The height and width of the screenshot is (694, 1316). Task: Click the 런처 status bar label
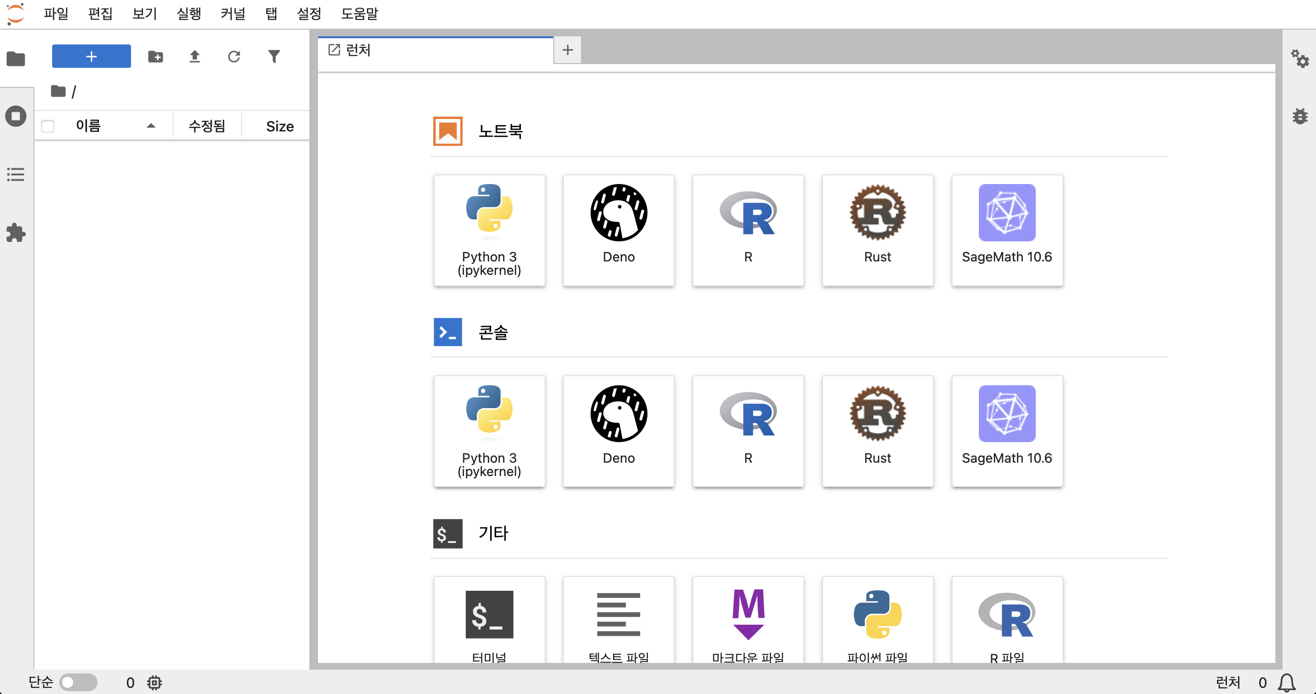[x=1228, y=683]
